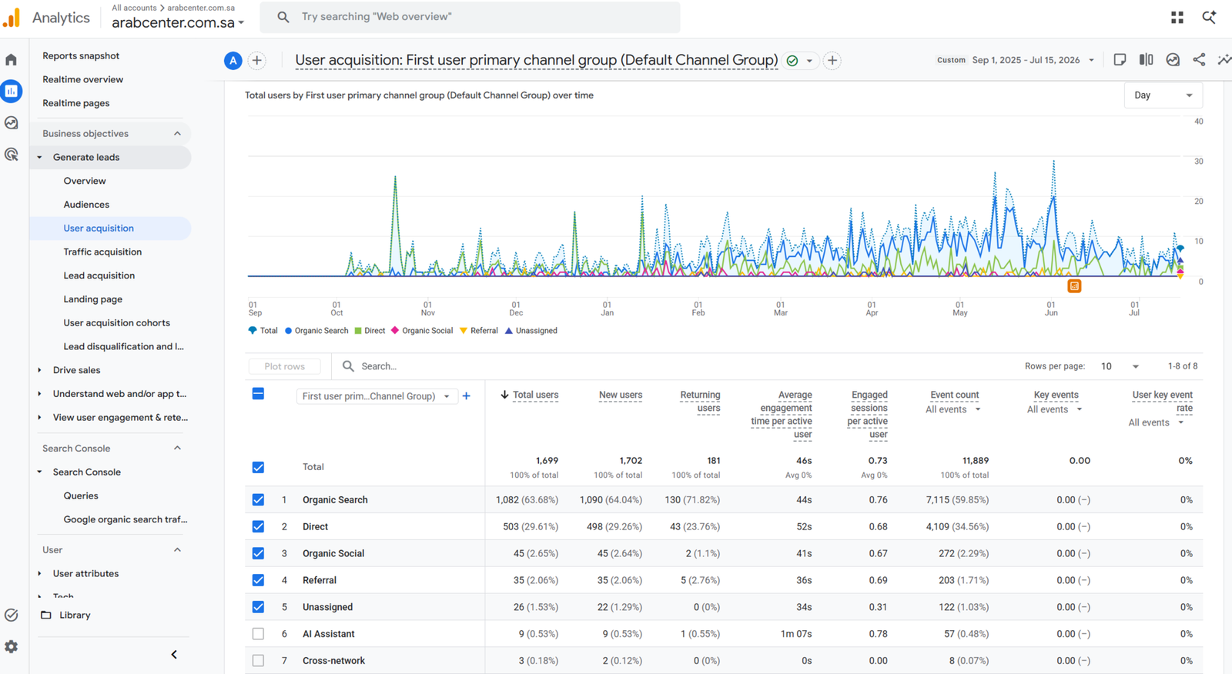Image resolution: width=1232 pixels, height=674 pixels.
Task: Collapse the Business objectives section
Action: [177, 134]
